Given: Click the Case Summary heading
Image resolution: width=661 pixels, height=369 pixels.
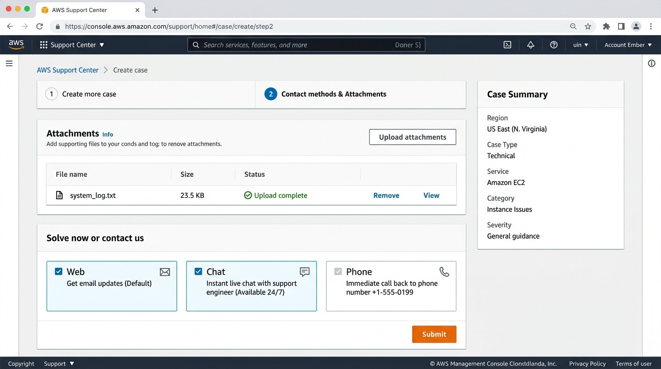Looking at the screenshot, I should [517, 94].
